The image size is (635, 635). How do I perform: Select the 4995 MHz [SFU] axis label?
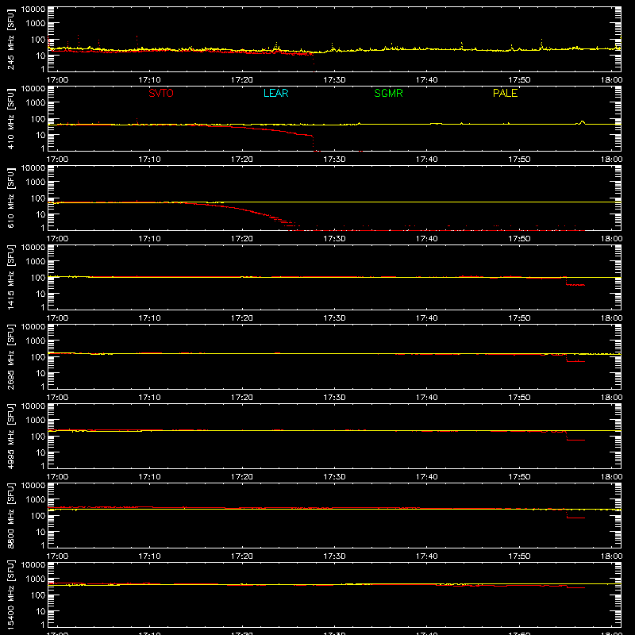click(10, 436)
